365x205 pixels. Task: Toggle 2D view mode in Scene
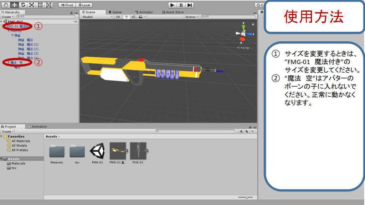pyautogui.click(x=118, y=17)
